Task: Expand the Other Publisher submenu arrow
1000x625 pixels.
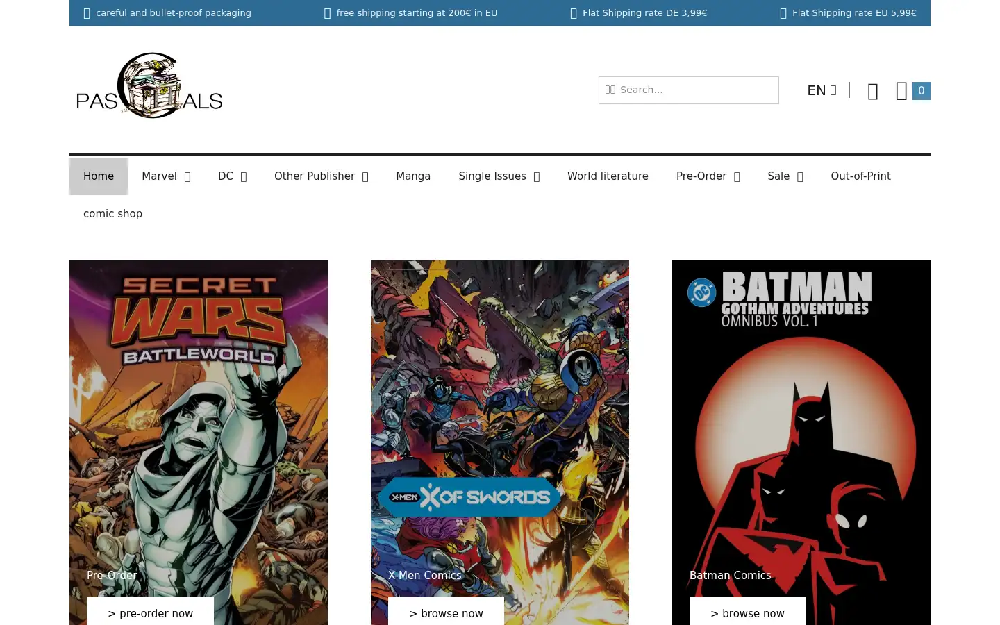Action: coord(365,177)
